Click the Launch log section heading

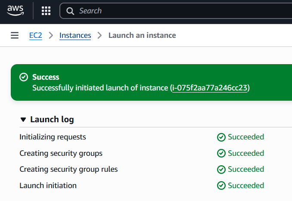point(52,120)
